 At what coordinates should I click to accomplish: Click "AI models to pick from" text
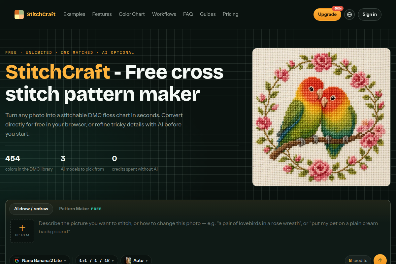pos(82,169)
